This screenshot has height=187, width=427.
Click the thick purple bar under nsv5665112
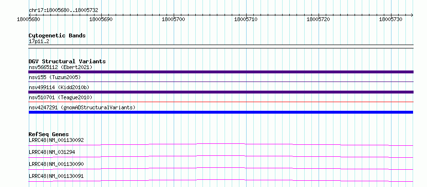coord(221,72)
